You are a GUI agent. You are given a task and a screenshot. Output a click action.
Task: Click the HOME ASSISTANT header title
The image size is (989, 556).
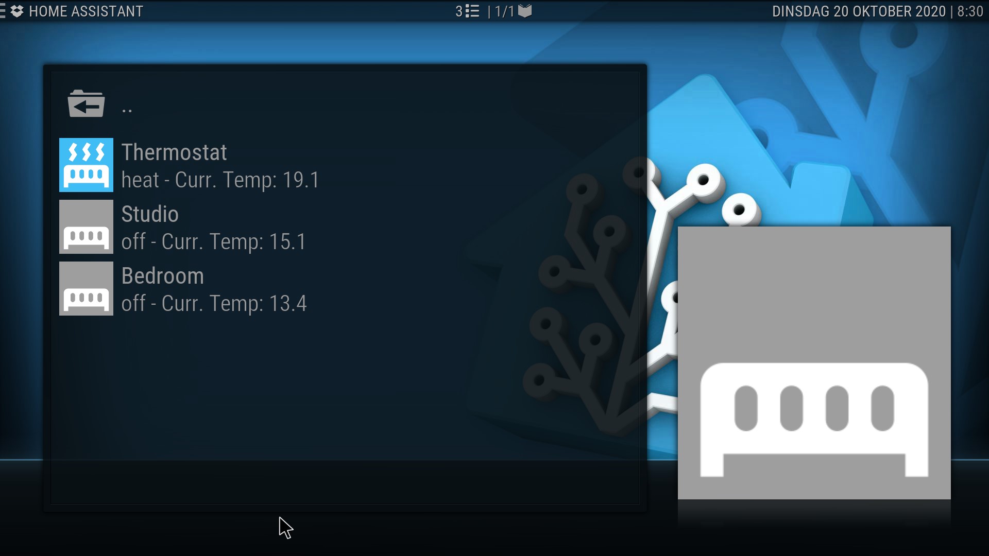[86, 11]
